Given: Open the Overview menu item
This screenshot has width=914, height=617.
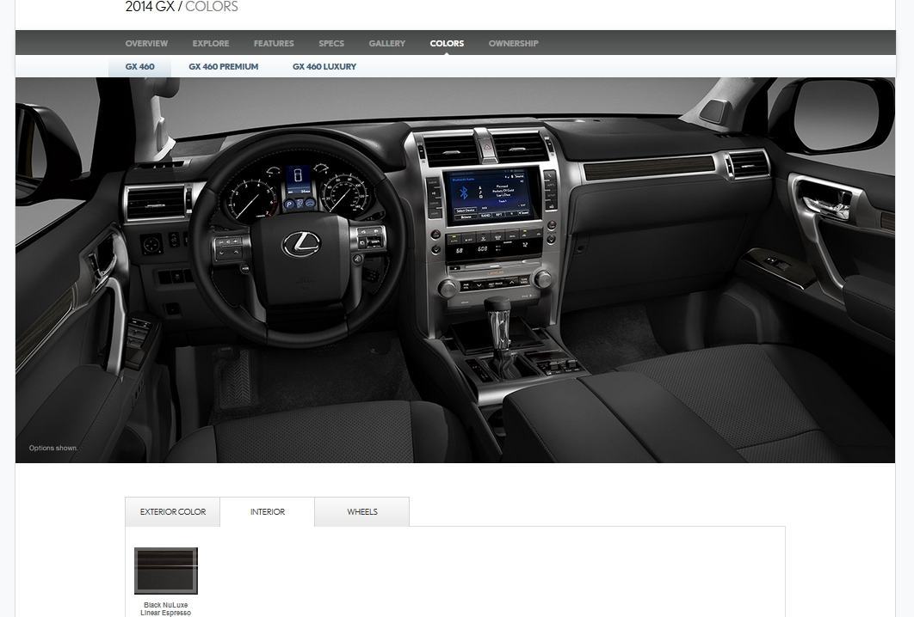Looking at the screenshot, I should click(x=146, y=43).
